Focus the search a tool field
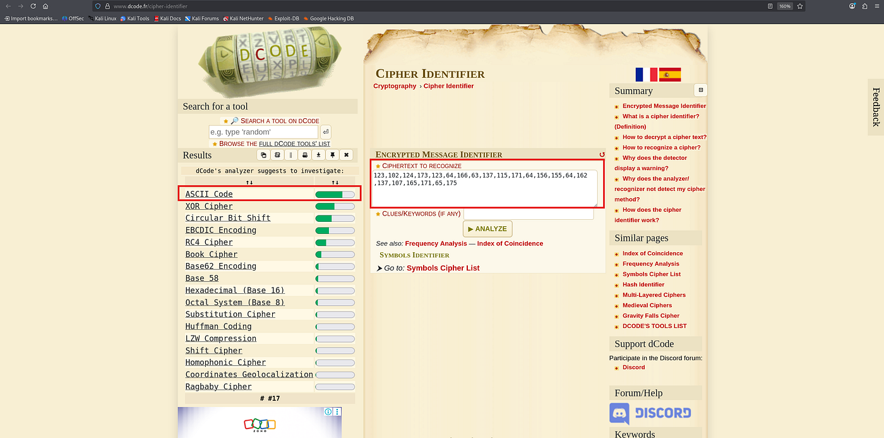This screenshot has width=884, height=438. click(263, 132)
